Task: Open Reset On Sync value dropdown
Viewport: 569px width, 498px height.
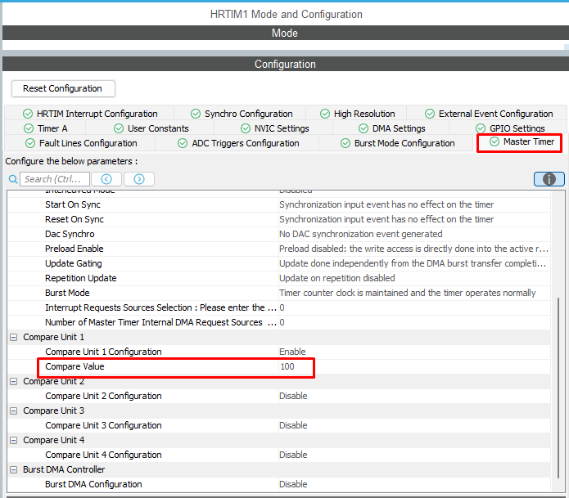Action: [x=414, y=220]
